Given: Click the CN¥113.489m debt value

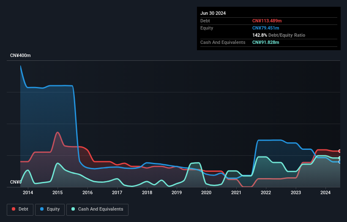Looking at the screenshot, I should [x=267, y=21].
